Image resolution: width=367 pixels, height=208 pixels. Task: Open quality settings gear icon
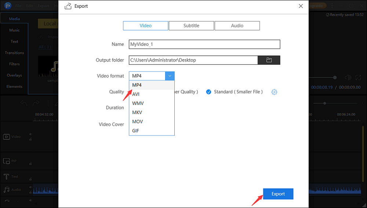click(x=274, y=92)
